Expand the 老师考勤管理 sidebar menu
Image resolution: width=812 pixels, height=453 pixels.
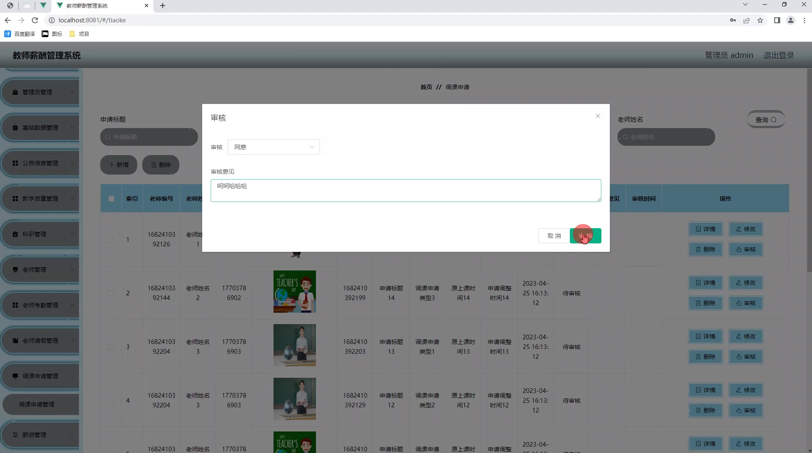41,305
